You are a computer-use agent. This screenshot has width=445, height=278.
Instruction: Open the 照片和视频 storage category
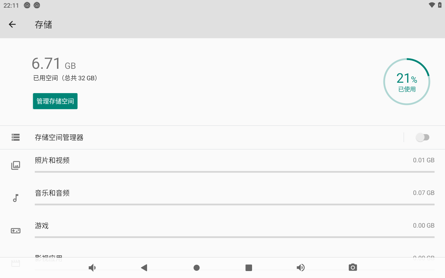click(222, 165)
